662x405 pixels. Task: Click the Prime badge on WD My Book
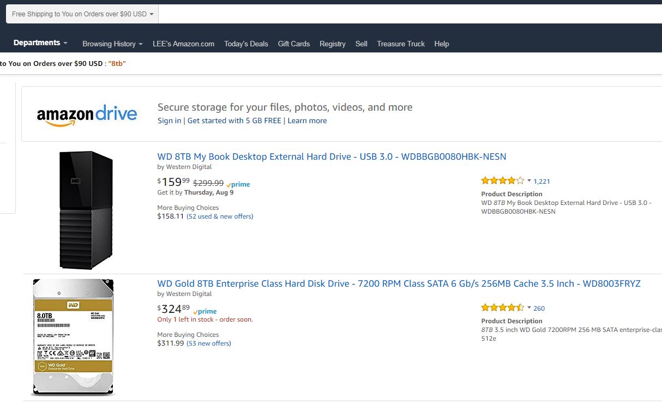[238, 184]
